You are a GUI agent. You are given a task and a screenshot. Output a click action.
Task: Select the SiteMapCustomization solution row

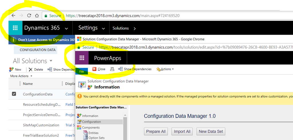point(42,125)
